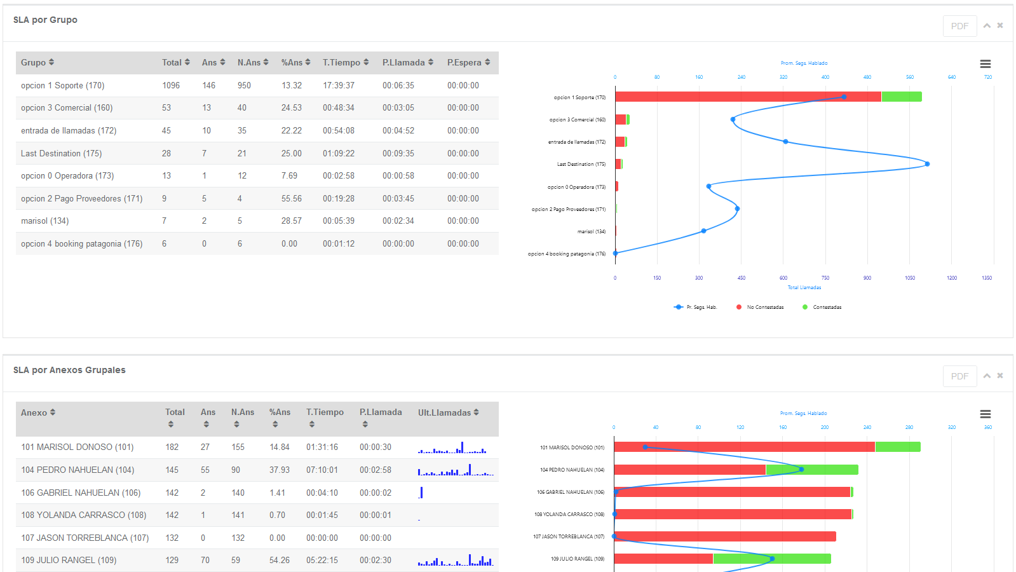1016x572 pixels.
Task: Open the Anexos Grupales chart hamburger menu
Action: [985, 414]
